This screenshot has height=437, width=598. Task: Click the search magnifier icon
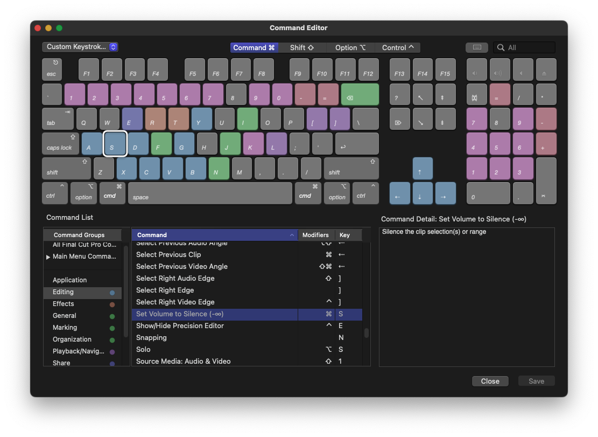point(501,47)
